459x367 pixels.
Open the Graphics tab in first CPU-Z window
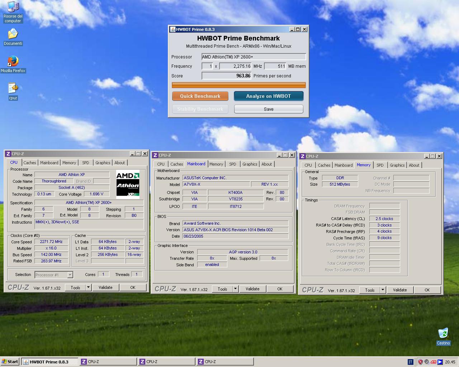[x=103, y=163]
